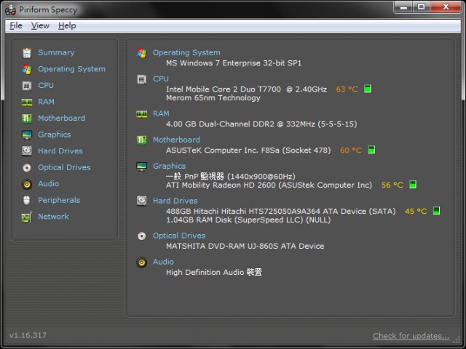Viewport: 466px width, 349px height.
Task: Click Optical Drives heading in summary panel
Action: pos(179,236)
